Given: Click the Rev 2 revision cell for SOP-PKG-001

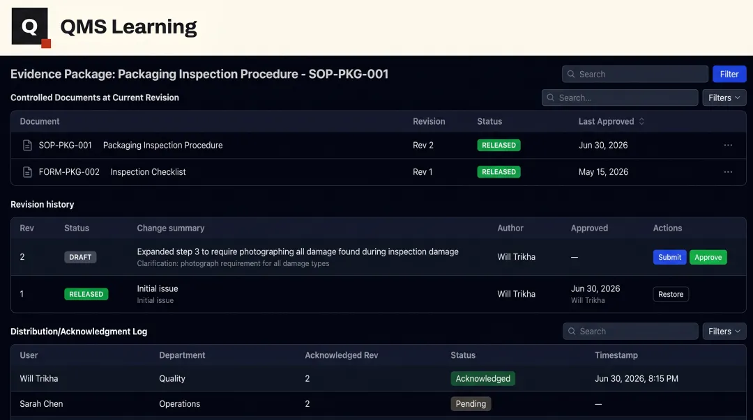Looking at the screenshot, I should (423, 146).
